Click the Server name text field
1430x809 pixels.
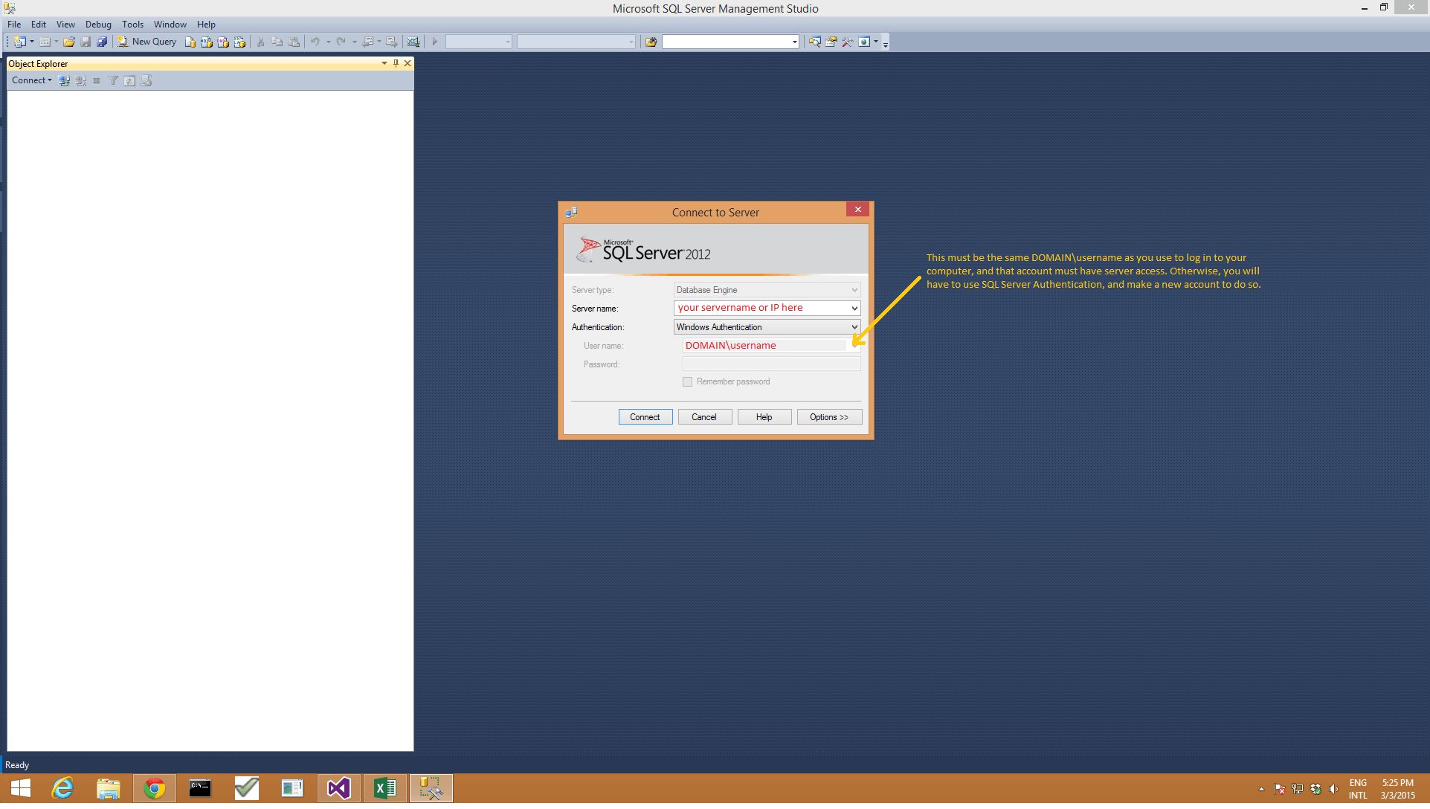pyautogui.click(x=761, y=309)
